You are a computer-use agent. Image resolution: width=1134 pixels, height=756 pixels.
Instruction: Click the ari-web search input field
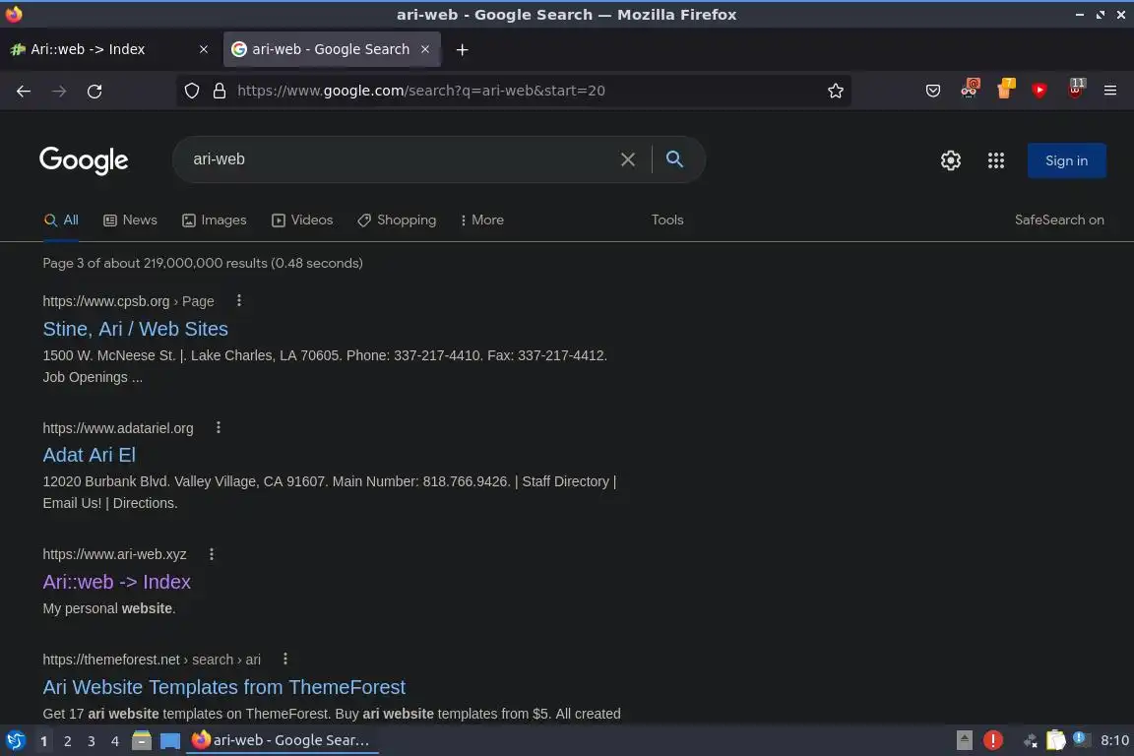point(398,159)
